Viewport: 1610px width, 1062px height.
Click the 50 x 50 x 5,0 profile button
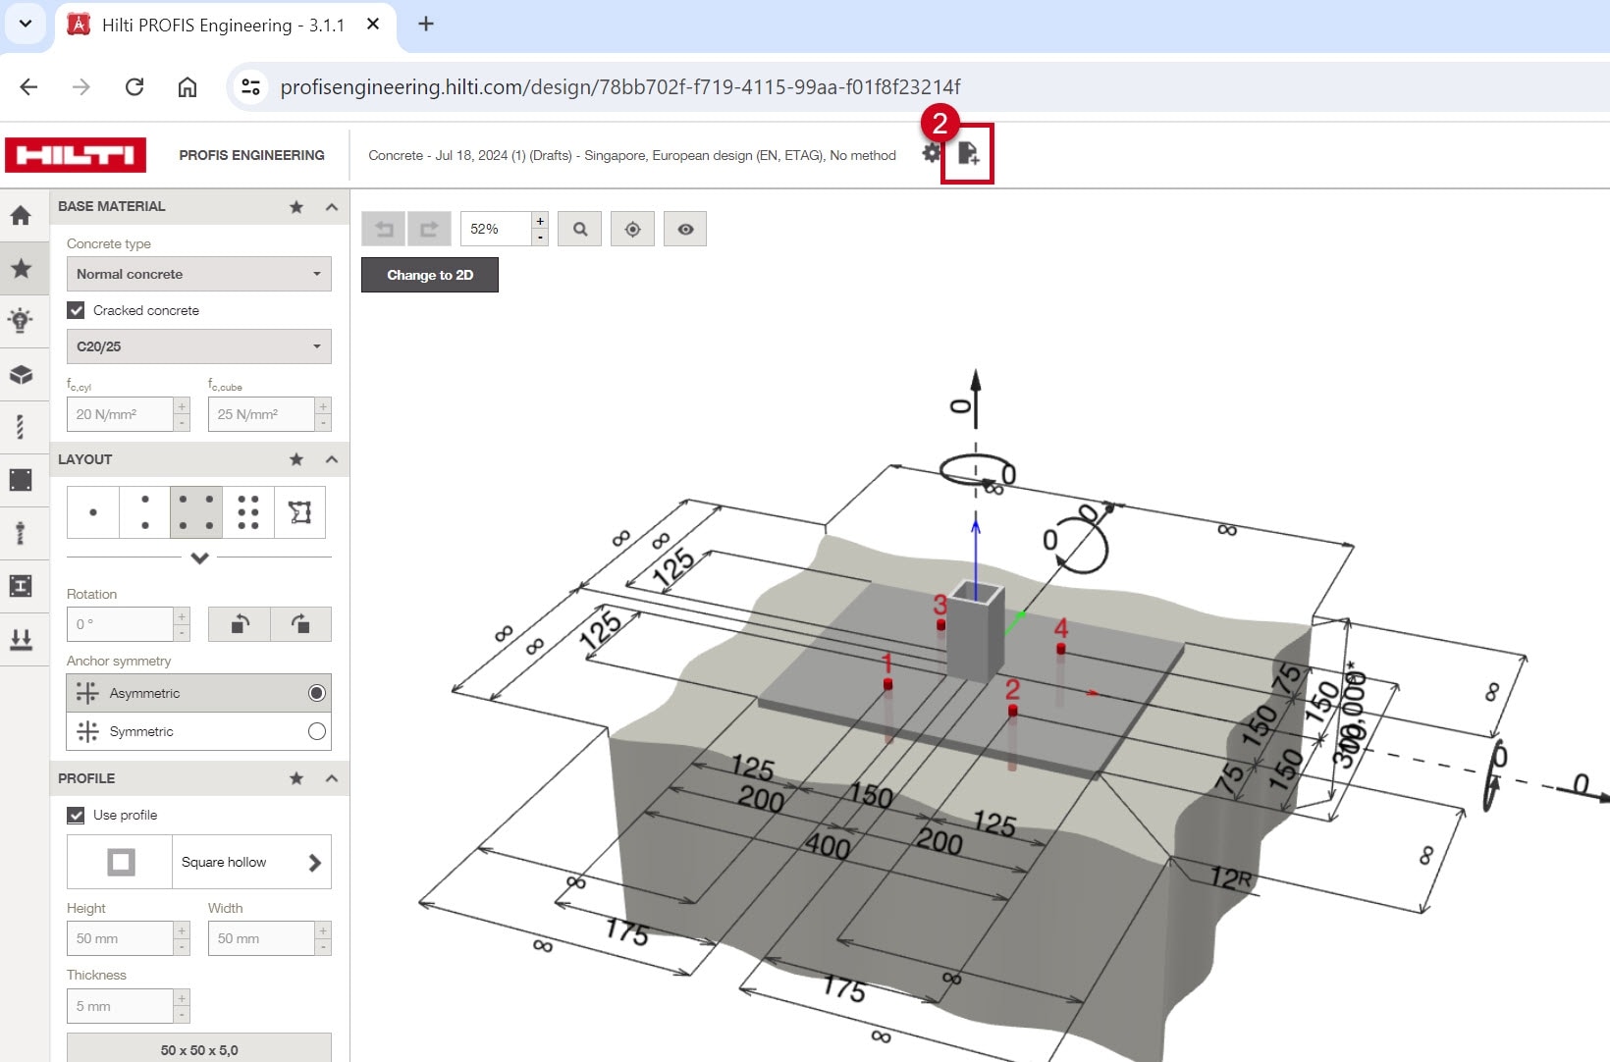pos(198,1048)
